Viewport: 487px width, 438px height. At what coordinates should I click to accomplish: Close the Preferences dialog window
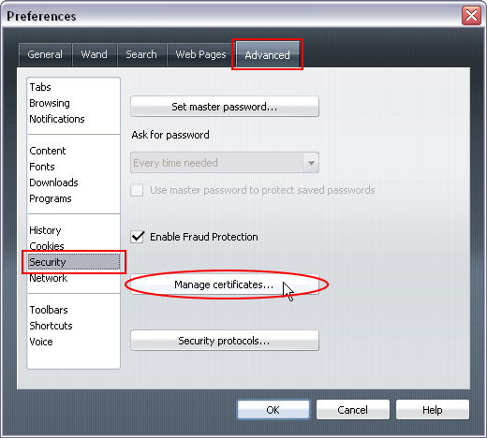click(x=471, y=15)
